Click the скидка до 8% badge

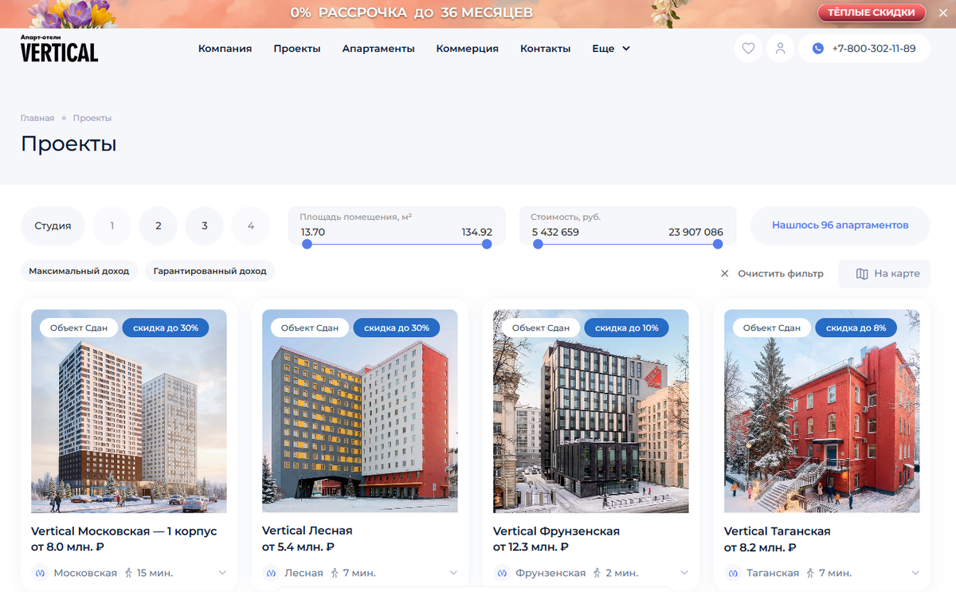[856, 327]
